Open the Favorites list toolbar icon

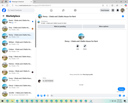117,5
